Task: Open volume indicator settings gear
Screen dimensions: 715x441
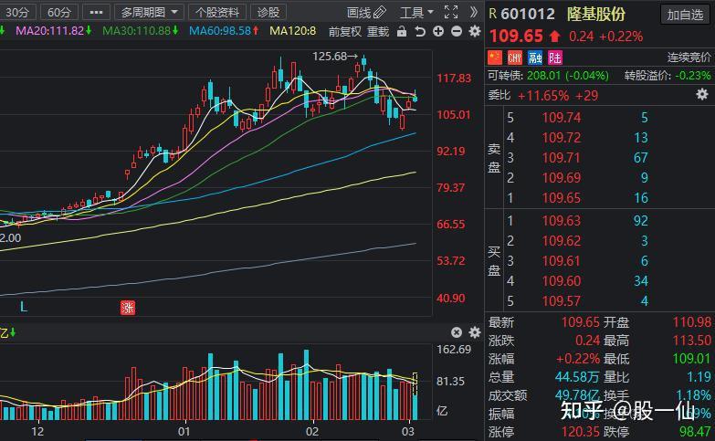Action: 474,332
